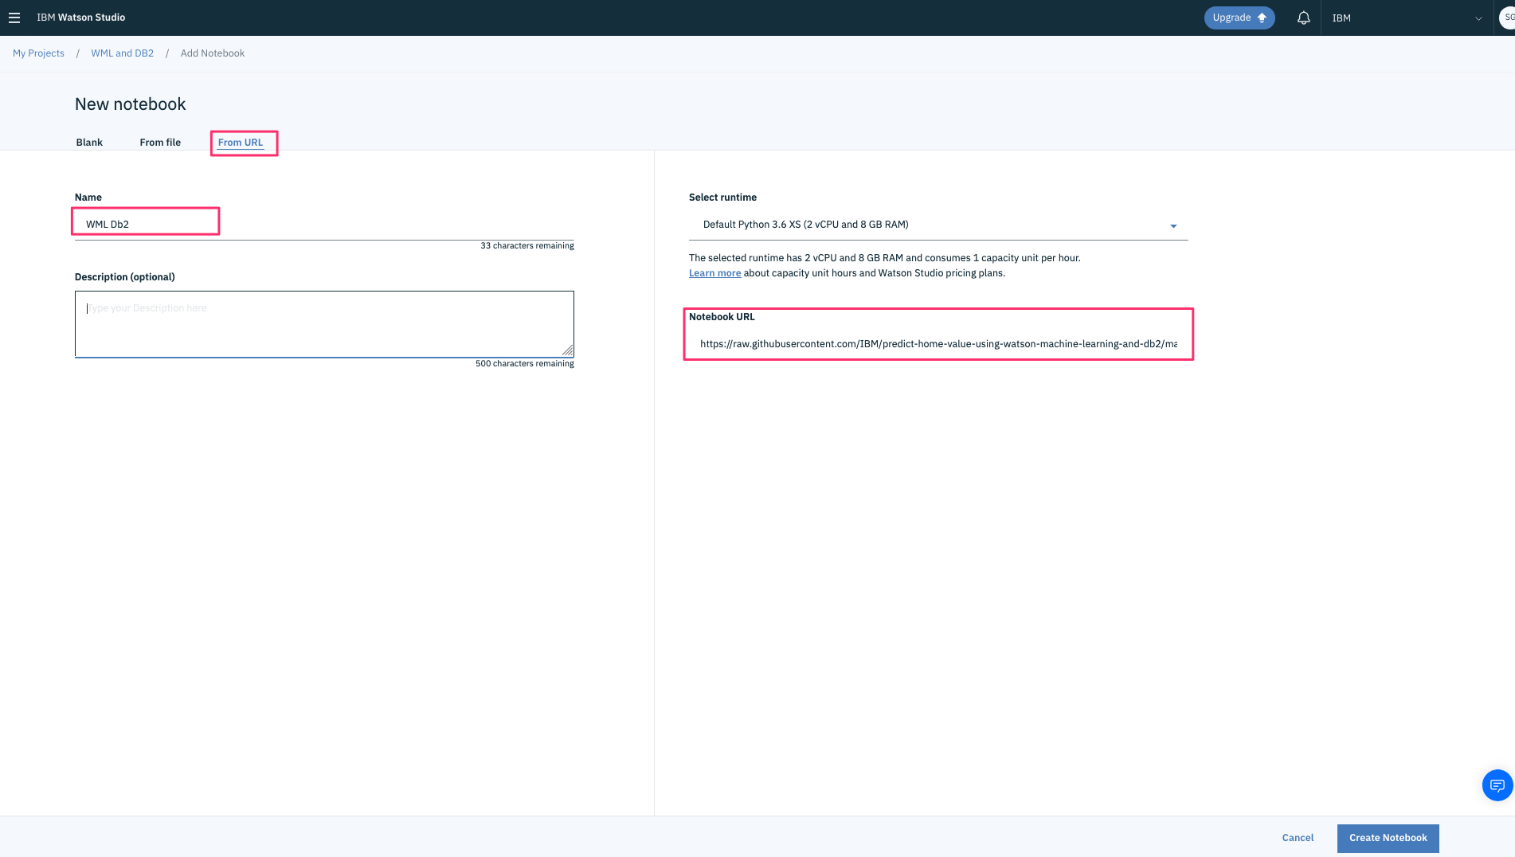The width and height of the screenshot is (1515, 857).
Task: Click the notifications bell icon
Action: point(1303,18)
